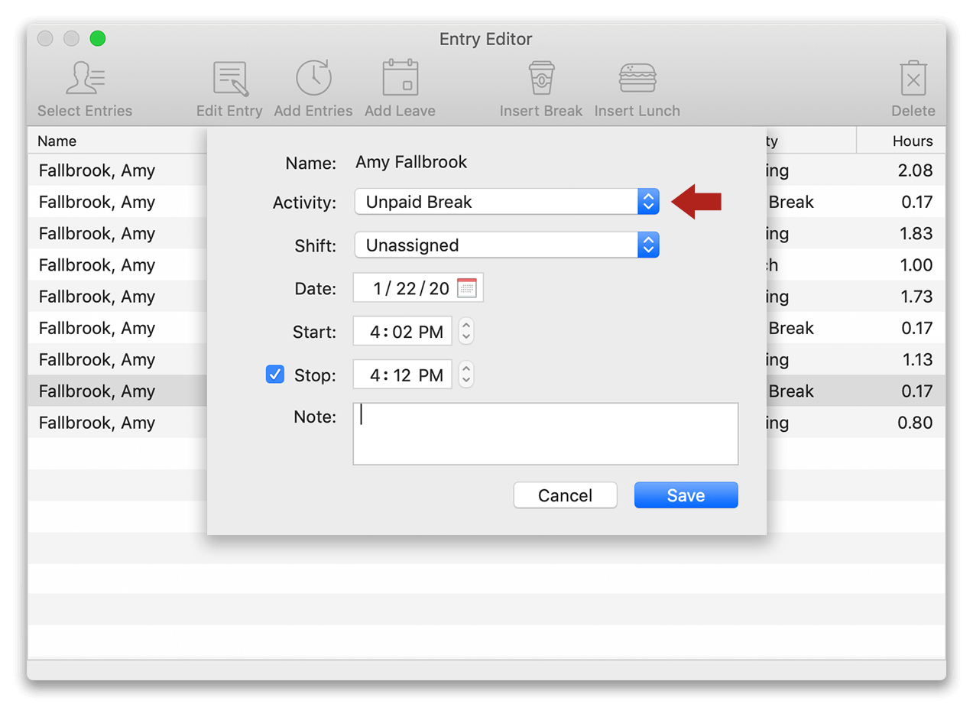
Task: Click the Start time stepper arrows
Action: pos(465,332)
